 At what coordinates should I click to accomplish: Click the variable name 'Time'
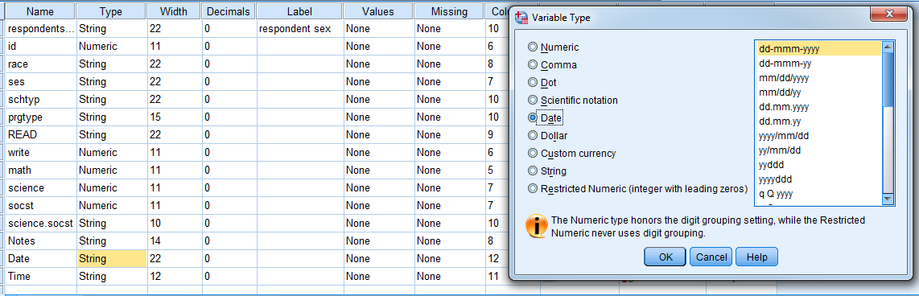click(x=19, y=276)
